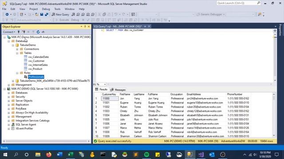The width and height of the screenshot is (284, 159).
Task: Switch to the Messages tab
Action: [118, 90]
